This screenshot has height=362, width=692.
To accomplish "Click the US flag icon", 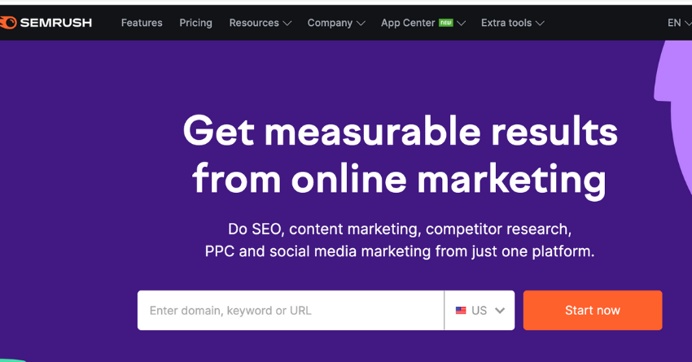I will pyautogui.click(x=461, y=311).
